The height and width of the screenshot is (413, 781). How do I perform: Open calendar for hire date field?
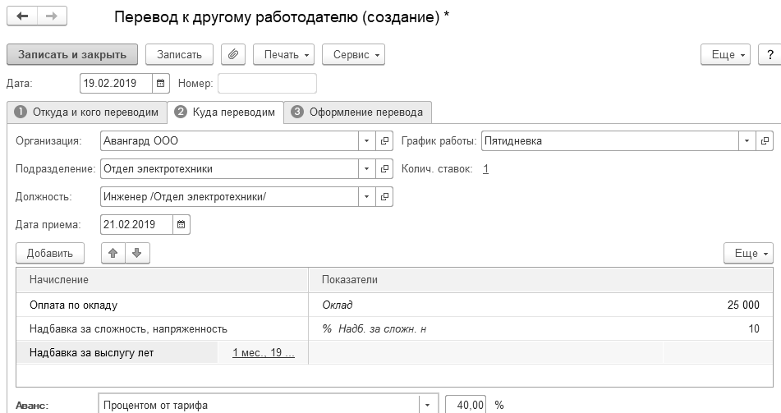(x=181, y=224)
